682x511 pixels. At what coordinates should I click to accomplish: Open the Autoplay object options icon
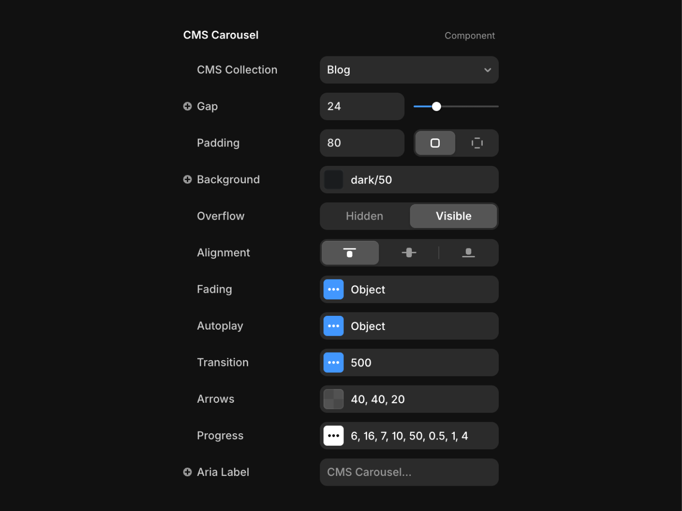coord(334,326)
